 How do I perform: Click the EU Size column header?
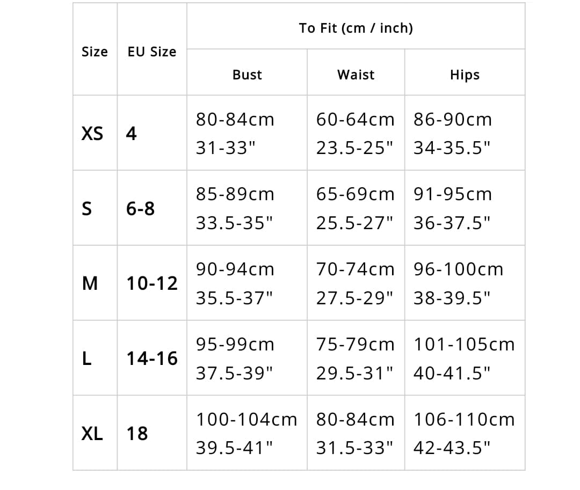point(151,52)
